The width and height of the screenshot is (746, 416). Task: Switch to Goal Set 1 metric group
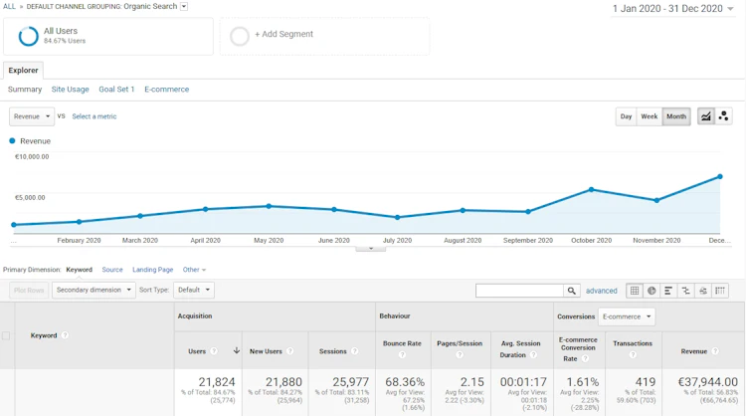[x=116, y=89]
